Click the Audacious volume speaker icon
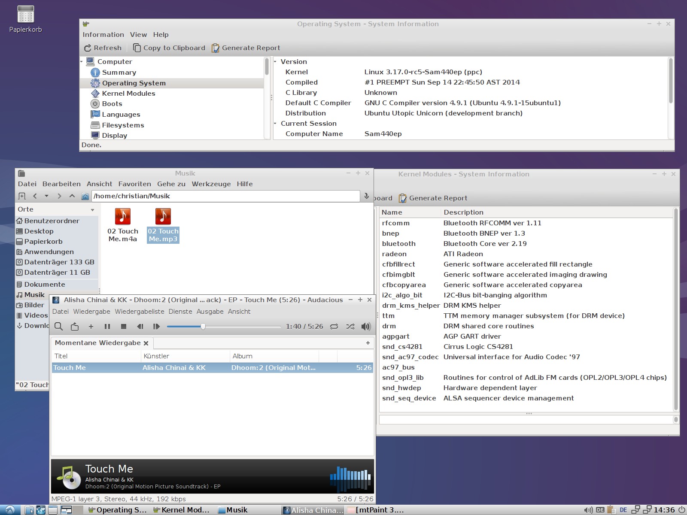687x515 pixels. [x=366, y=327]
